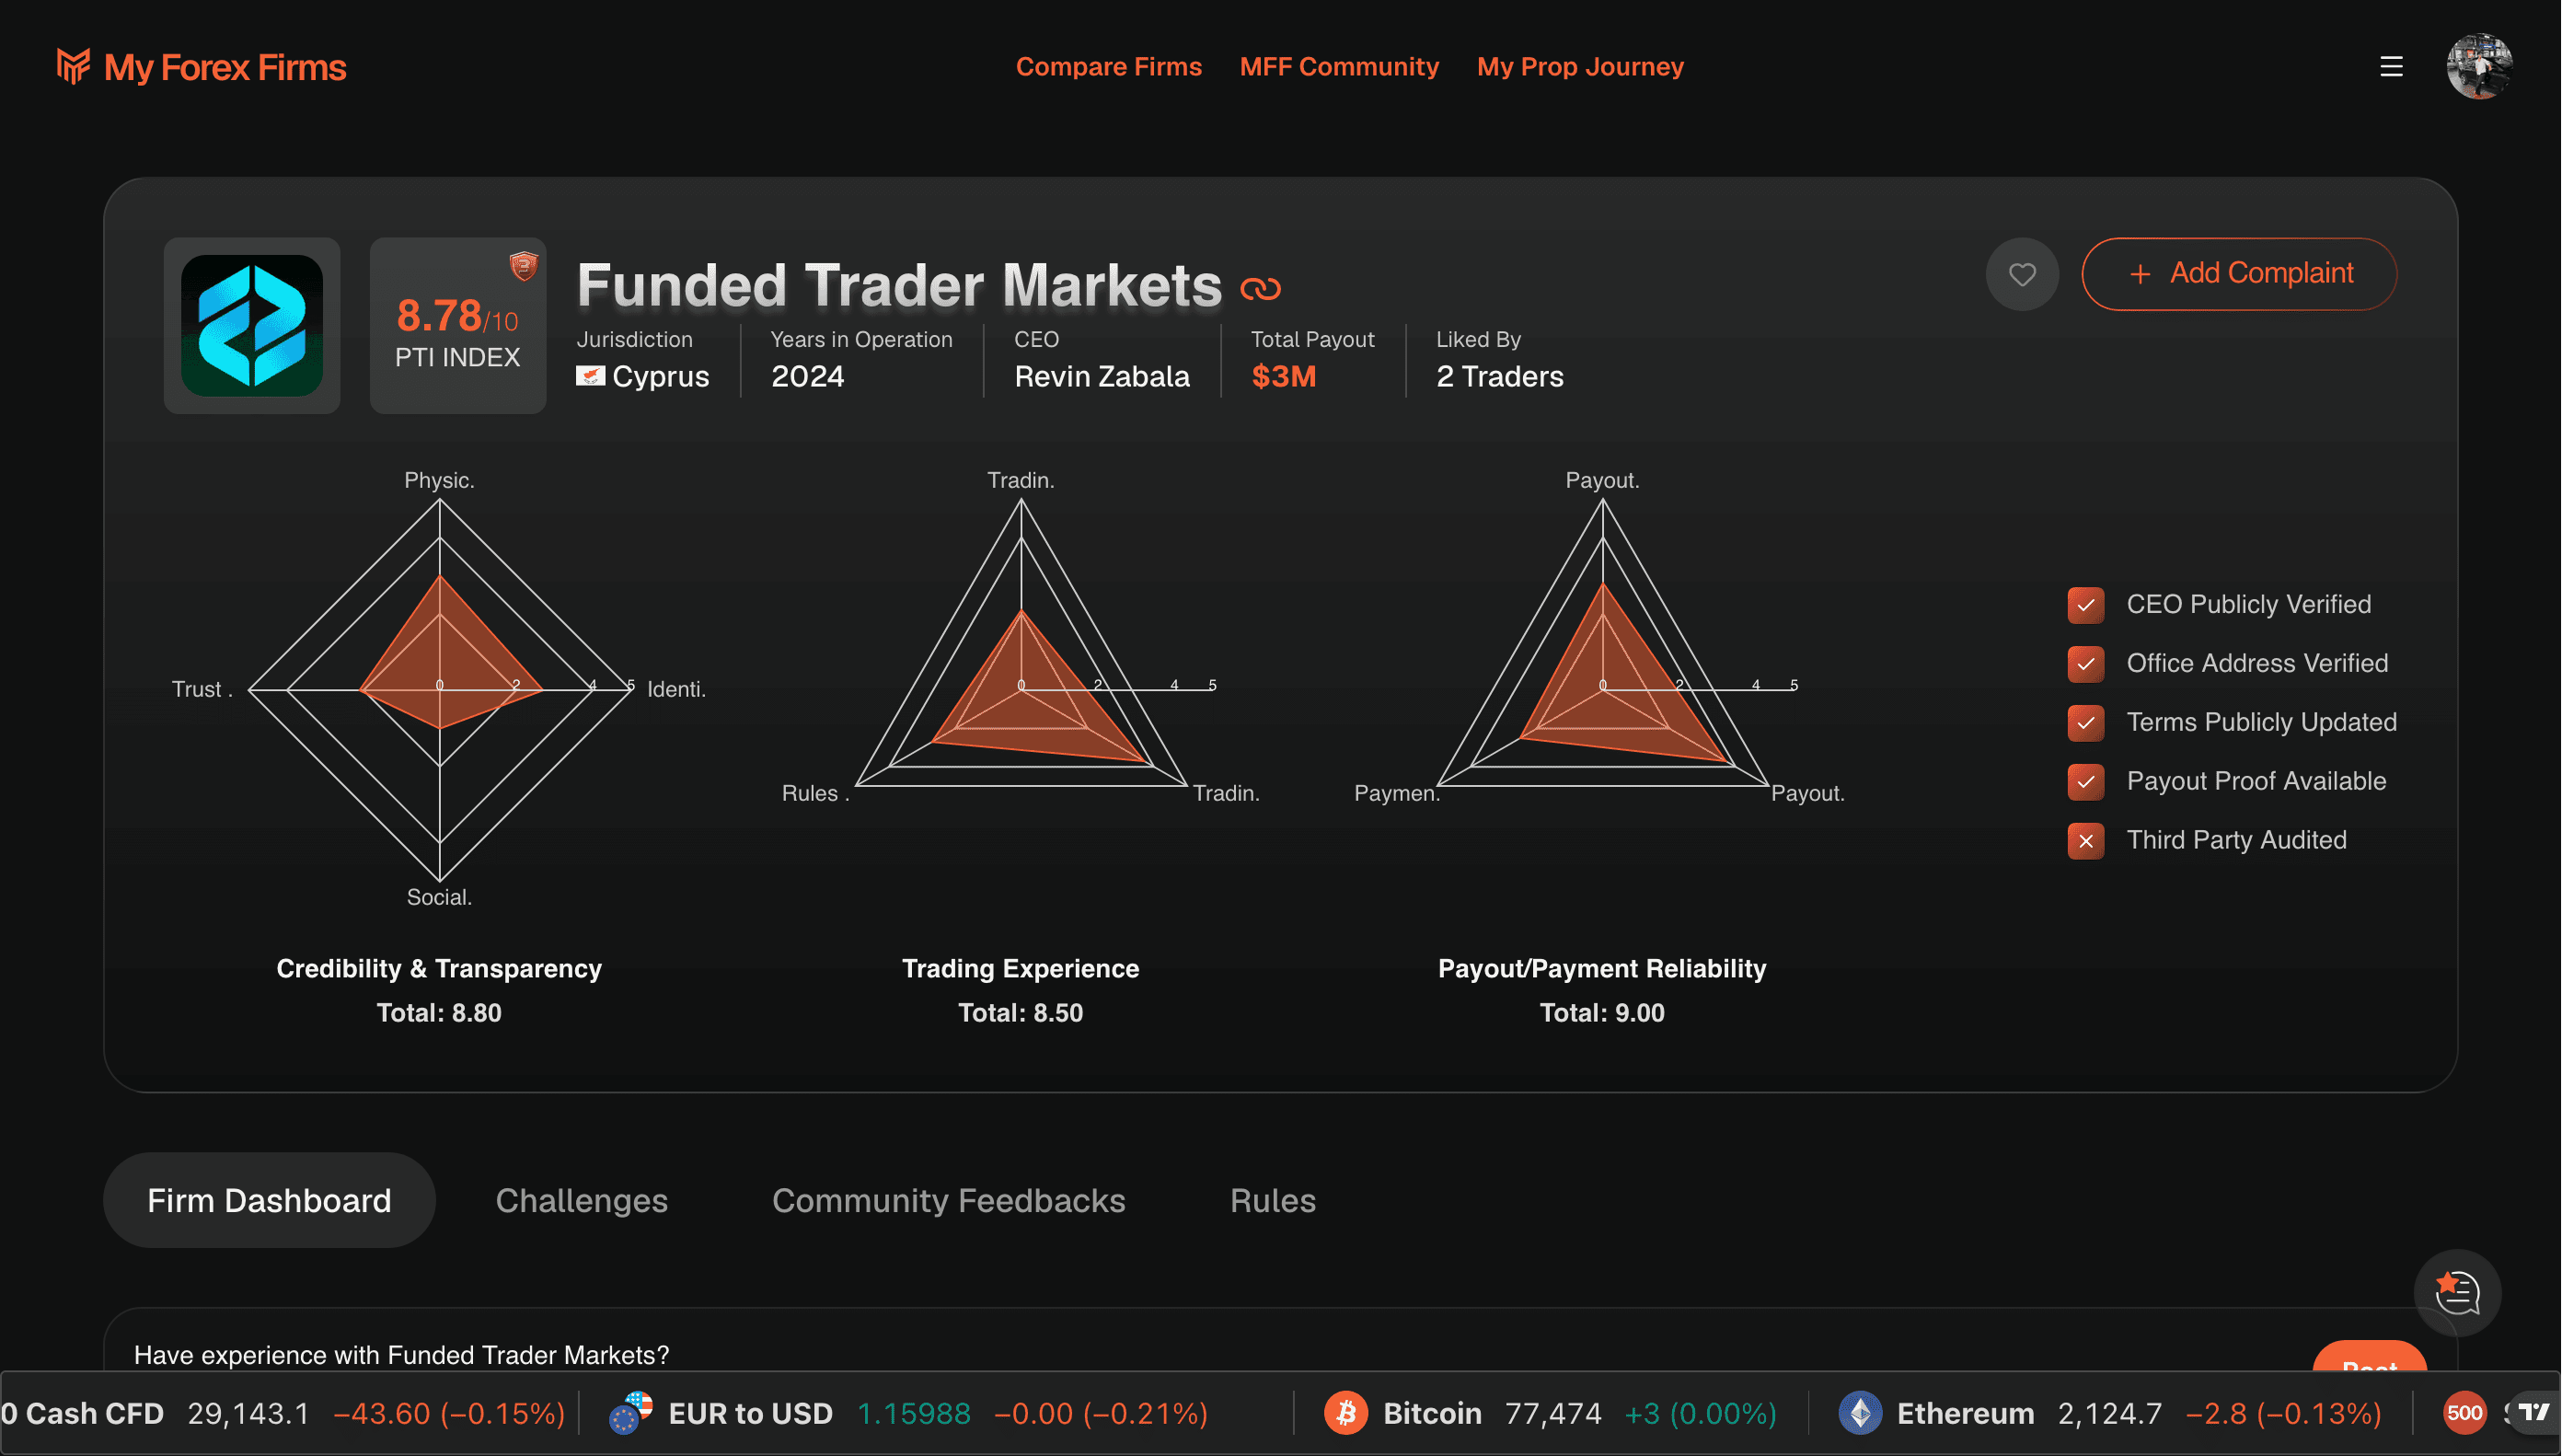The width and height of the screenshot is (2562, 1456).
Task: Like the firm with the heart icon
Action: click(x=2022, y=274)
